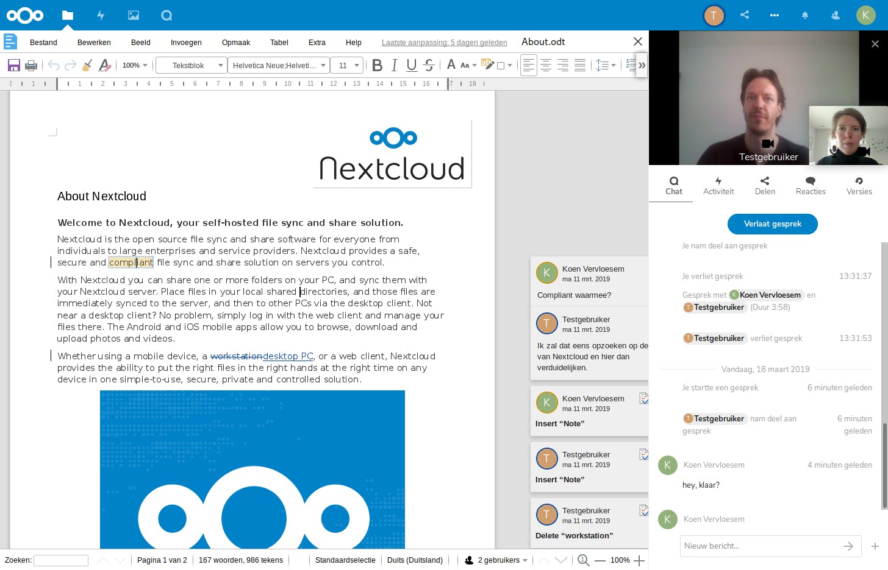
Task: Open the Nextcloud home logo
Action: pos(25,15)
